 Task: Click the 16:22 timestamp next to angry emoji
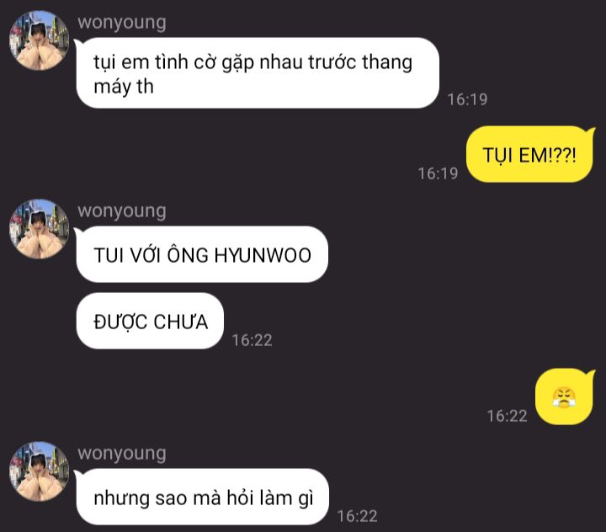507,416
